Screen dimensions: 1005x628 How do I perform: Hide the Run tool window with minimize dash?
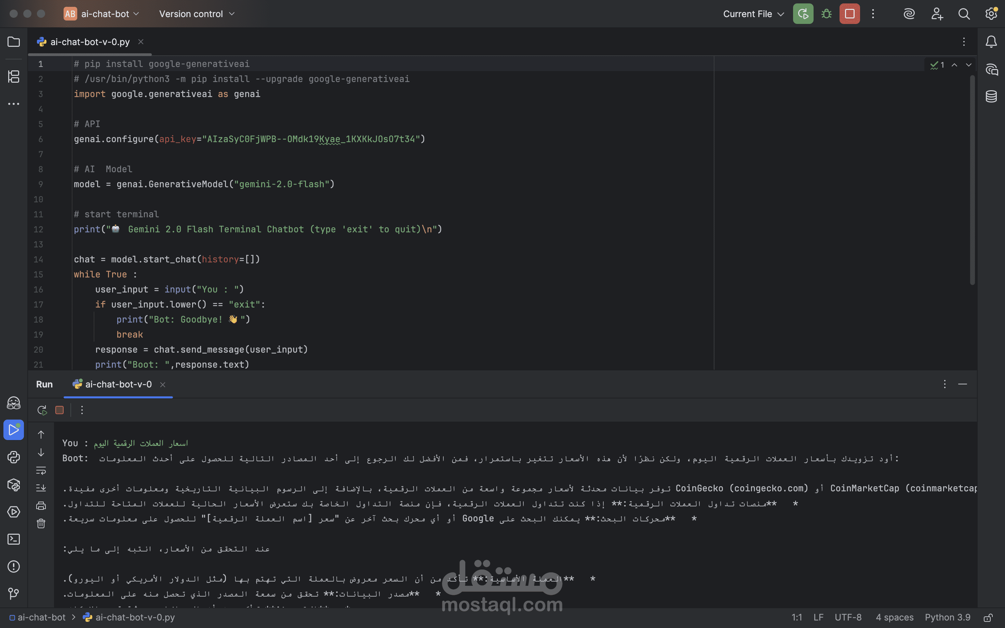click(x=963, y=384)
